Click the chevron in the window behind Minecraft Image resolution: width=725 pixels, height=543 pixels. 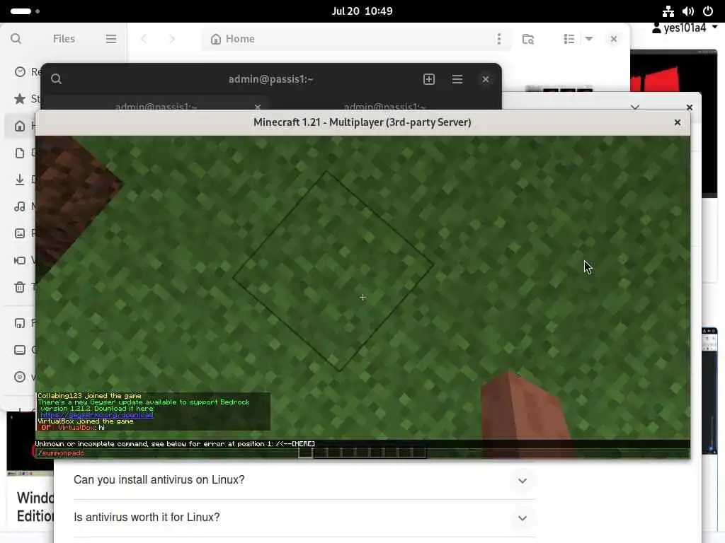(x=635, y=107)
